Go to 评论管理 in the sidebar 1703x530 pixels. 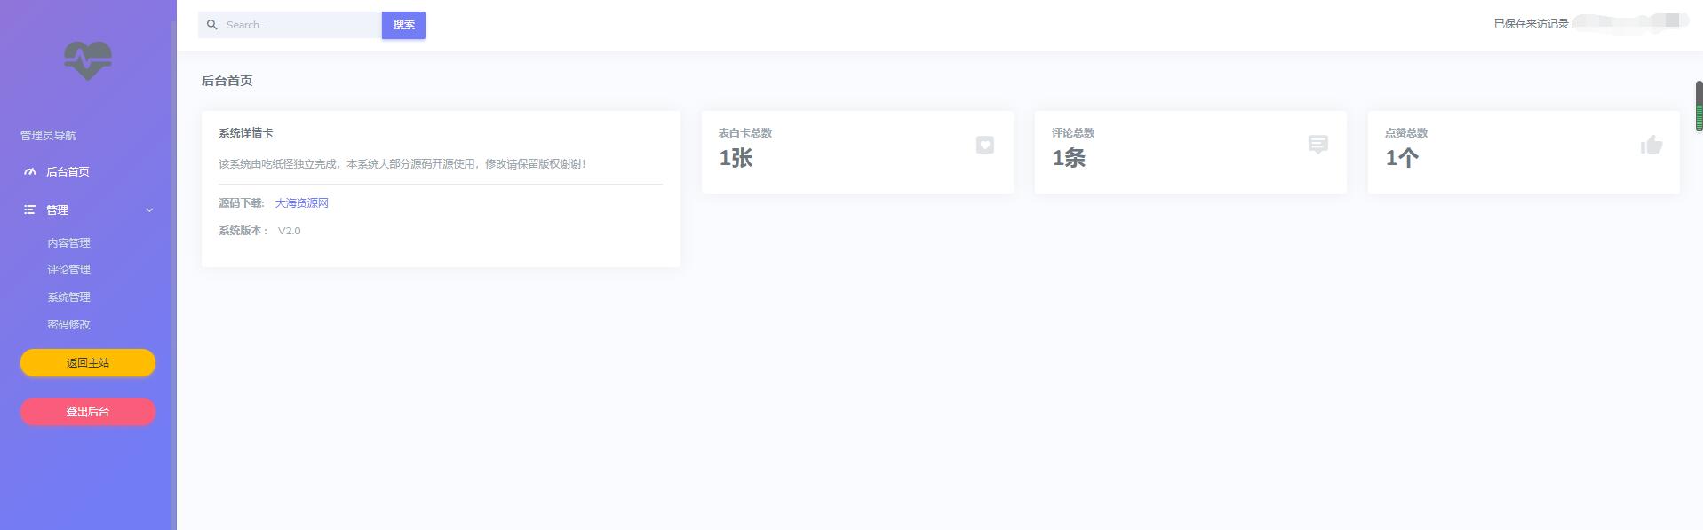(x=68, y=270)
